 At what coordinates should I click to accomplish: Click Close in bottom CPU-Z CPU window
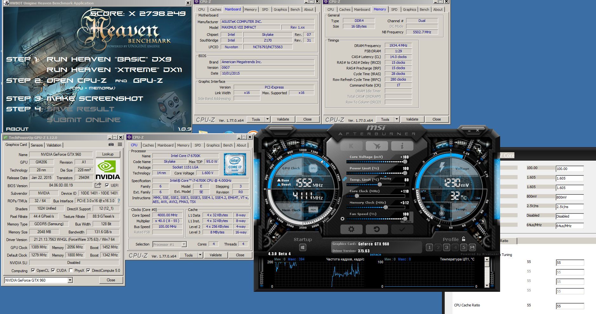[240, 255]
